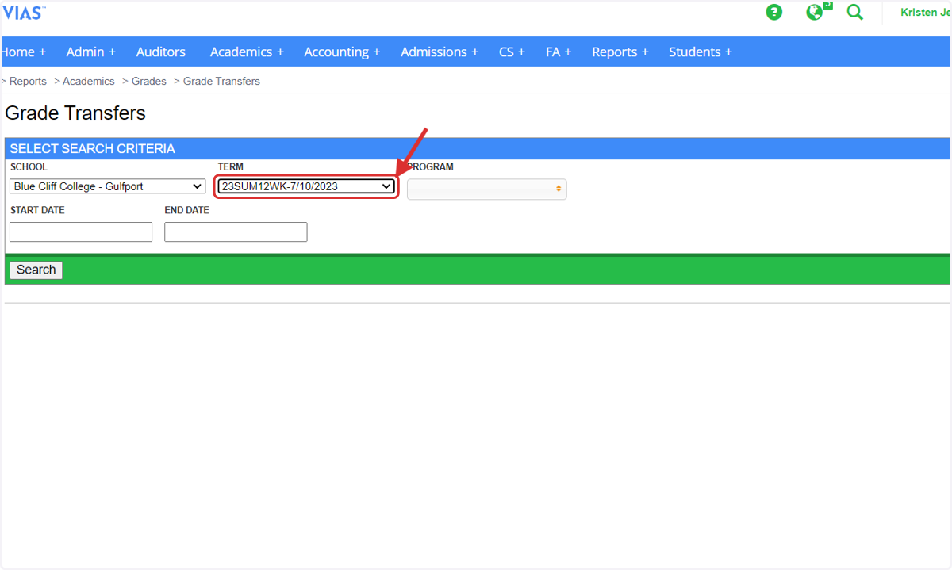
Task: Click the Start Date input field
Action: point(81,231)
